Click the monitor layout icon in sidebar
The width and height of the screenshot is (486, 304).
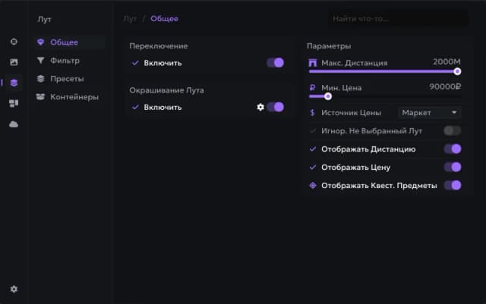(14, 103)
